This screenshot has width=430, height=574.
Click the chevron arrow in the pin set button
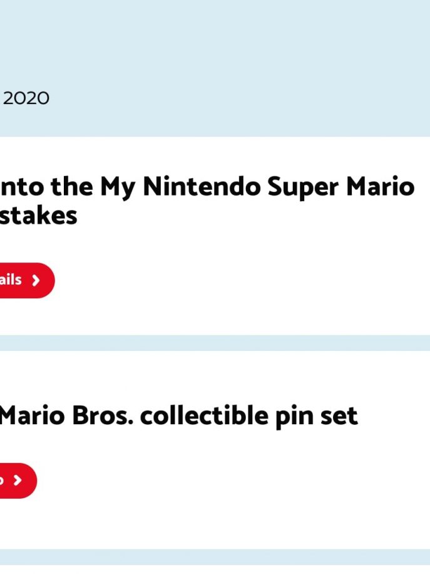pyautogui.click(x=18, y=480)
